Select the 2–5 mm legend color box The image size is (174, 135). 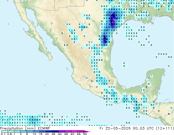point(24,131)
